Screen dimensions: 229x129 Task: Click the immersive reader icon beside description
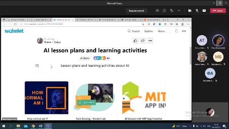[x=37, y=66]
